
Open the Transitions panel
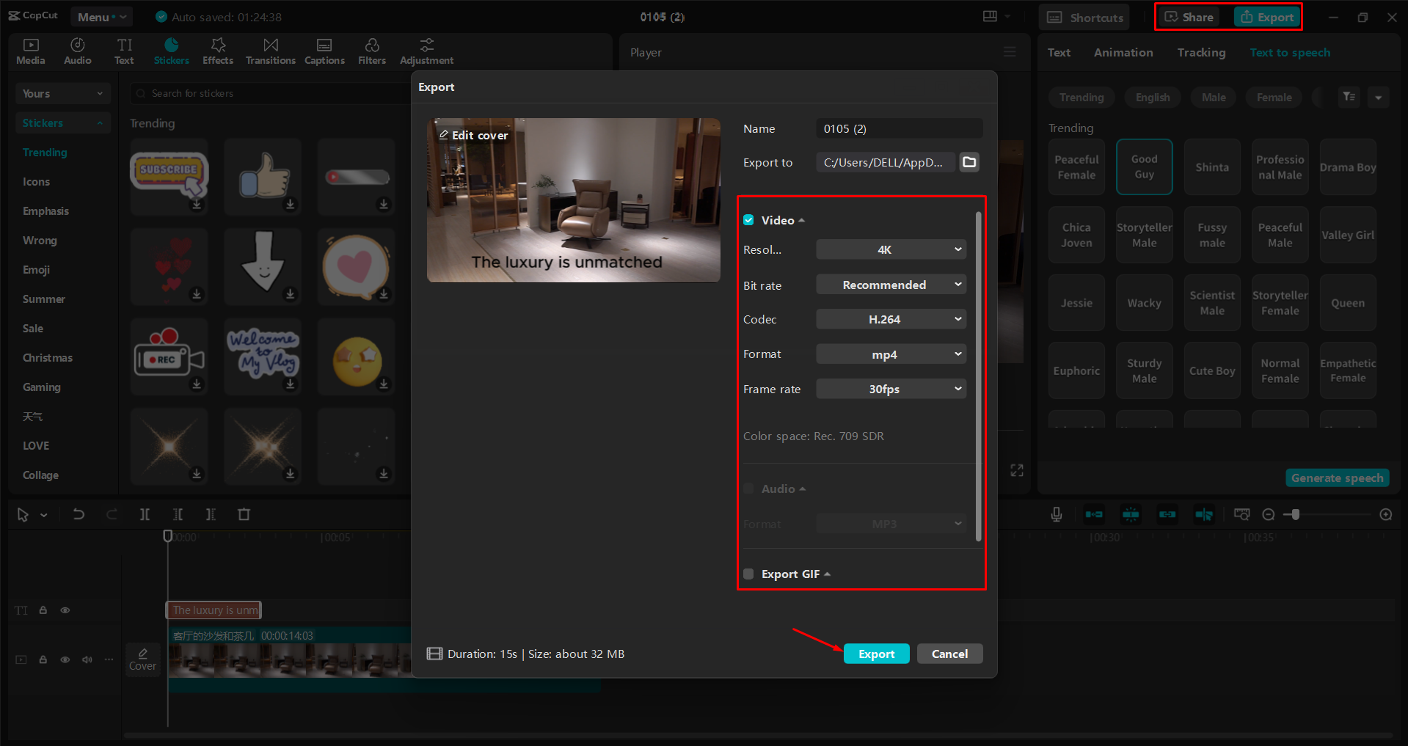270,51
